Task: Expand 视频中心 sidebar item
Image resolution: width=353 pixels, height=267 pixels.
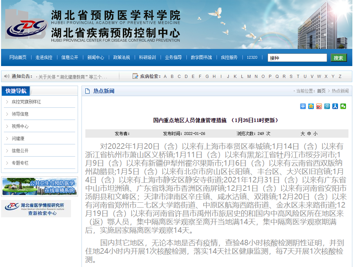Action: pyautogui.click(x=20, y=126)
